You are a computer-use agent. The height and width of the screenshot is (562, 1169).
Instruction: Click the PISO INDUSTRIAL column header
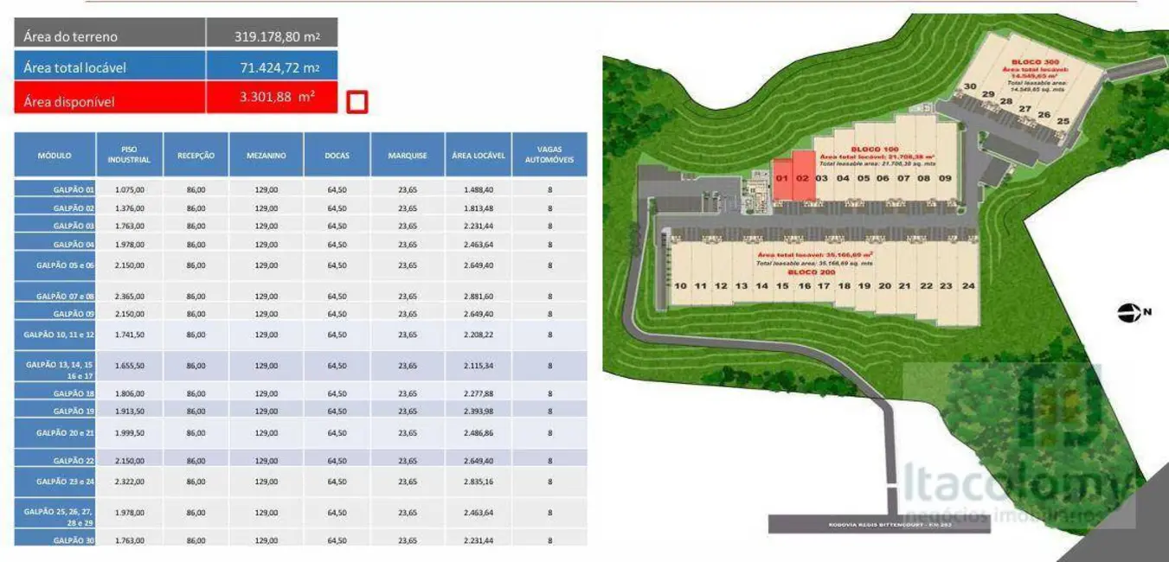click(129, 155)
